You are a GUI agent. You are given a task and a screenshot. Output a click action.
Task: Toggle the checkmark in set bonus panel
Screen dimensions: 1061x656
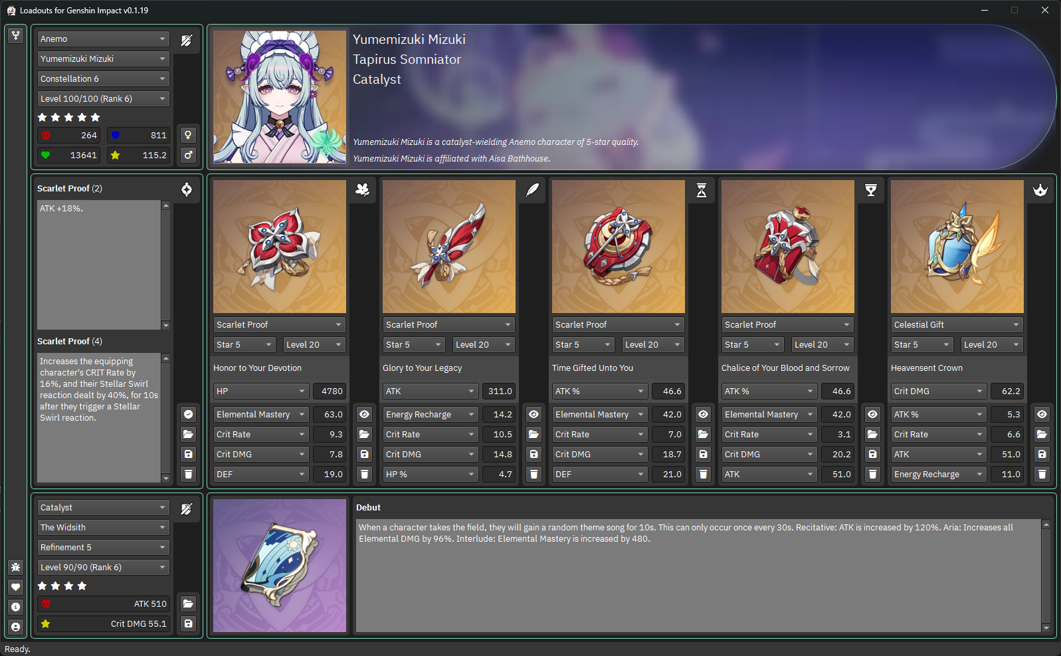[189, 414]
